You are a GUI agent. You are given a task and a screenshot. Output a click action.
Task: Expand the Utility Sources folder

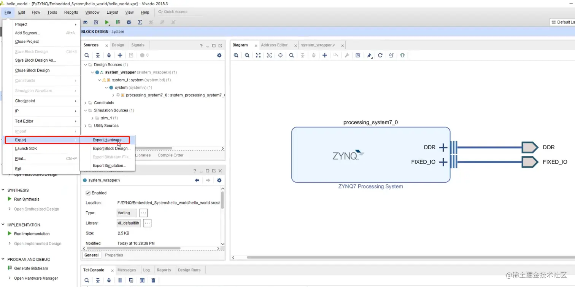(x=86, y=126)
